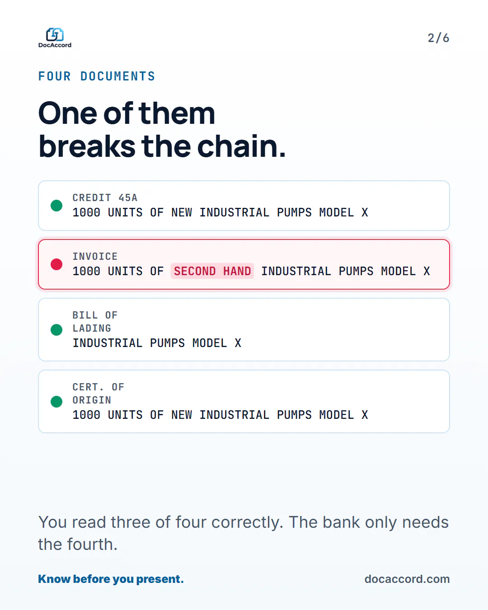Click the DocAccord wordmark text

click(55, 45)
